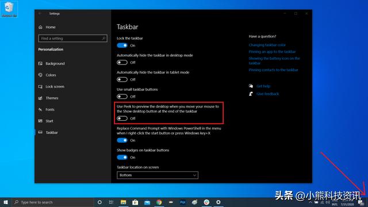Open the Start settings page
The height and width of the screenshot is (207, 368).
49,121
